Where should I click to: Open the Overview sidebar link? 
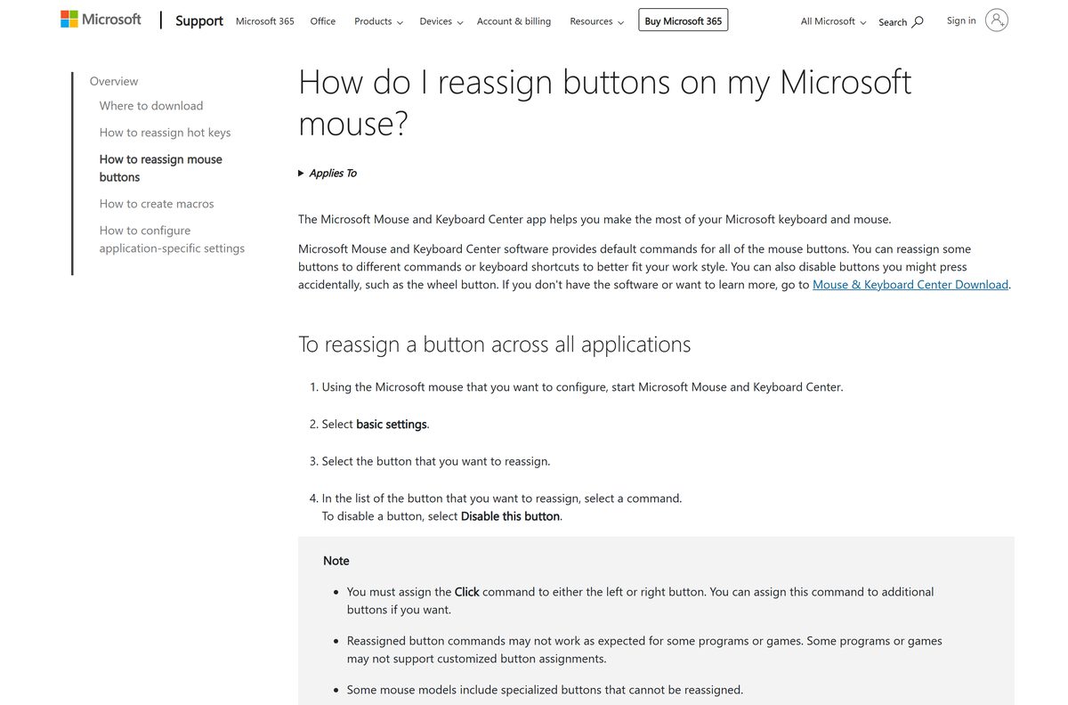[x=114, y=81]
